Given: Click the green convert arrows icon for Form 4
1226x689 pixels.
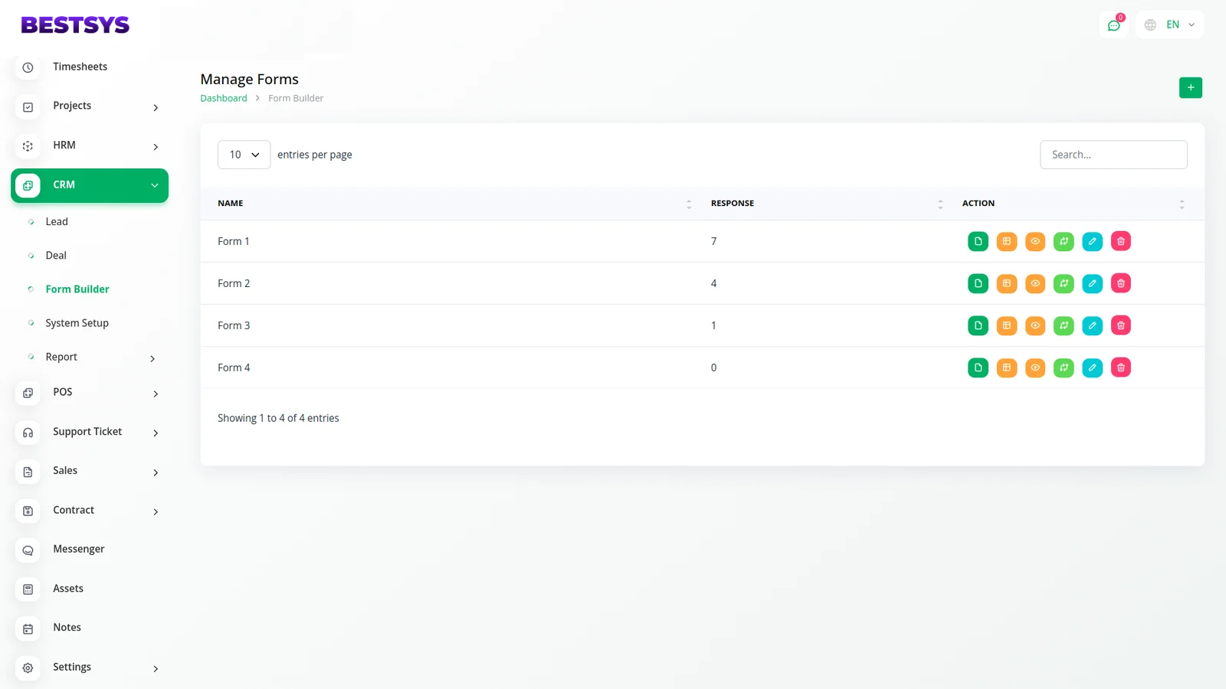Looking at the screenshot, I should click(1064, 367).
